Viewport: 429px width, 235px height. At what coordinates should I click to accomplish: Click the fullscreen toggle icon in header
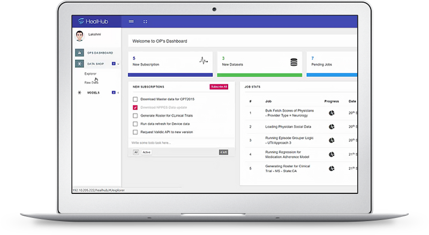pos(145,21)
